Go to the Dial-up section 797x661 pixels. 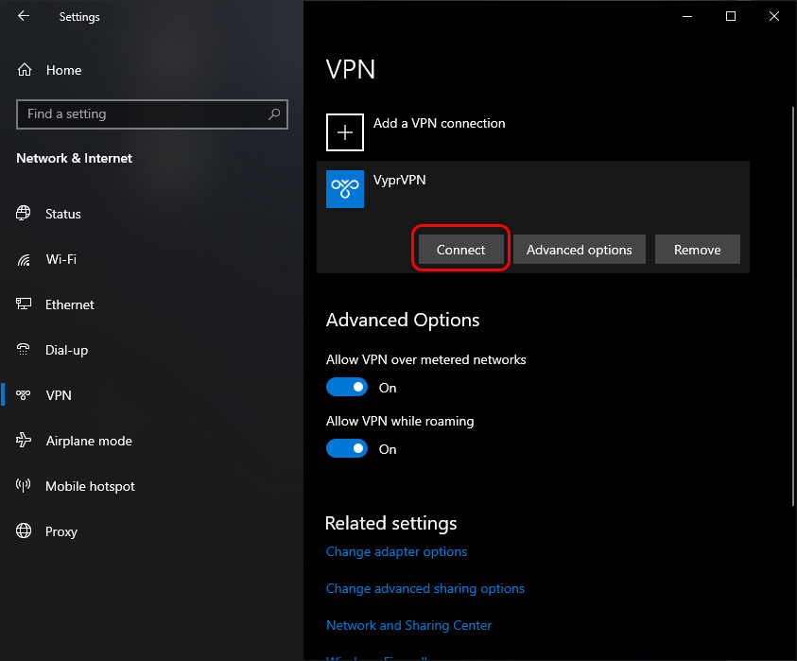66,350
